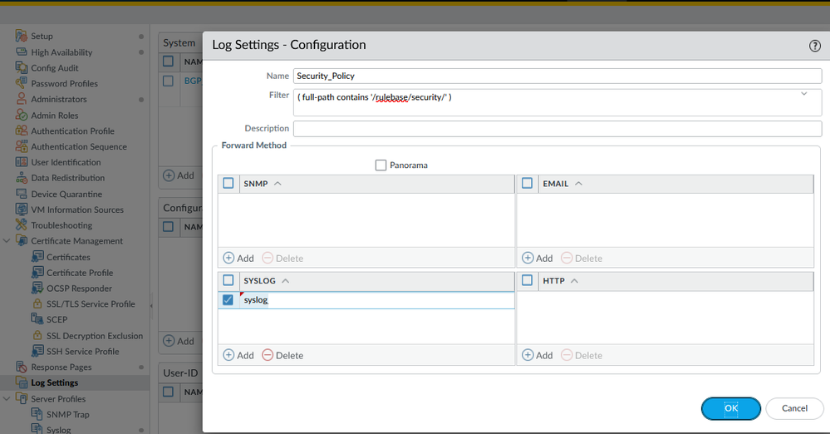Collapse Certificate Management tree node
The image size is (830, 434).
pyautogui.click(x=8, y=241)
